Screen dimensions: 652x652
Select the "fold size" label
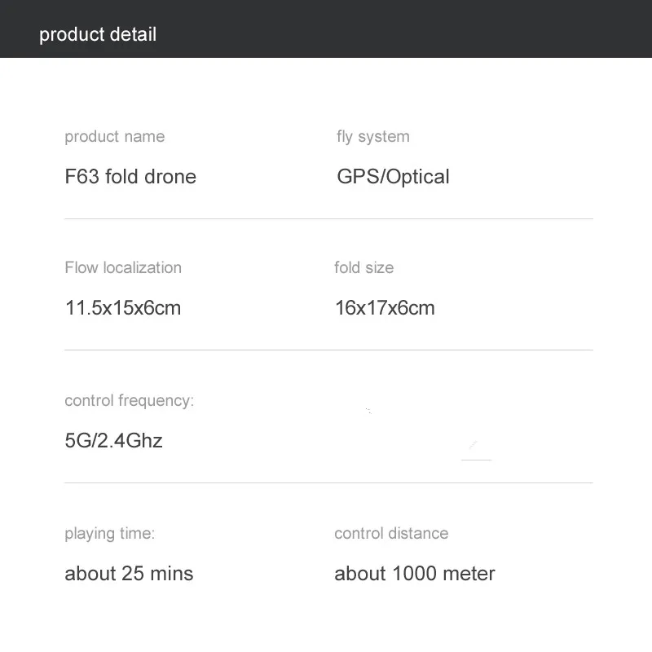[363, 267]
